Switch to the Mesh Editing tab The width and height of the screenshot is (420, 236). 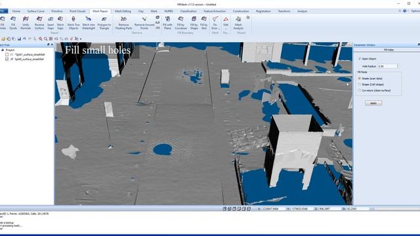[x=123, y=11]
